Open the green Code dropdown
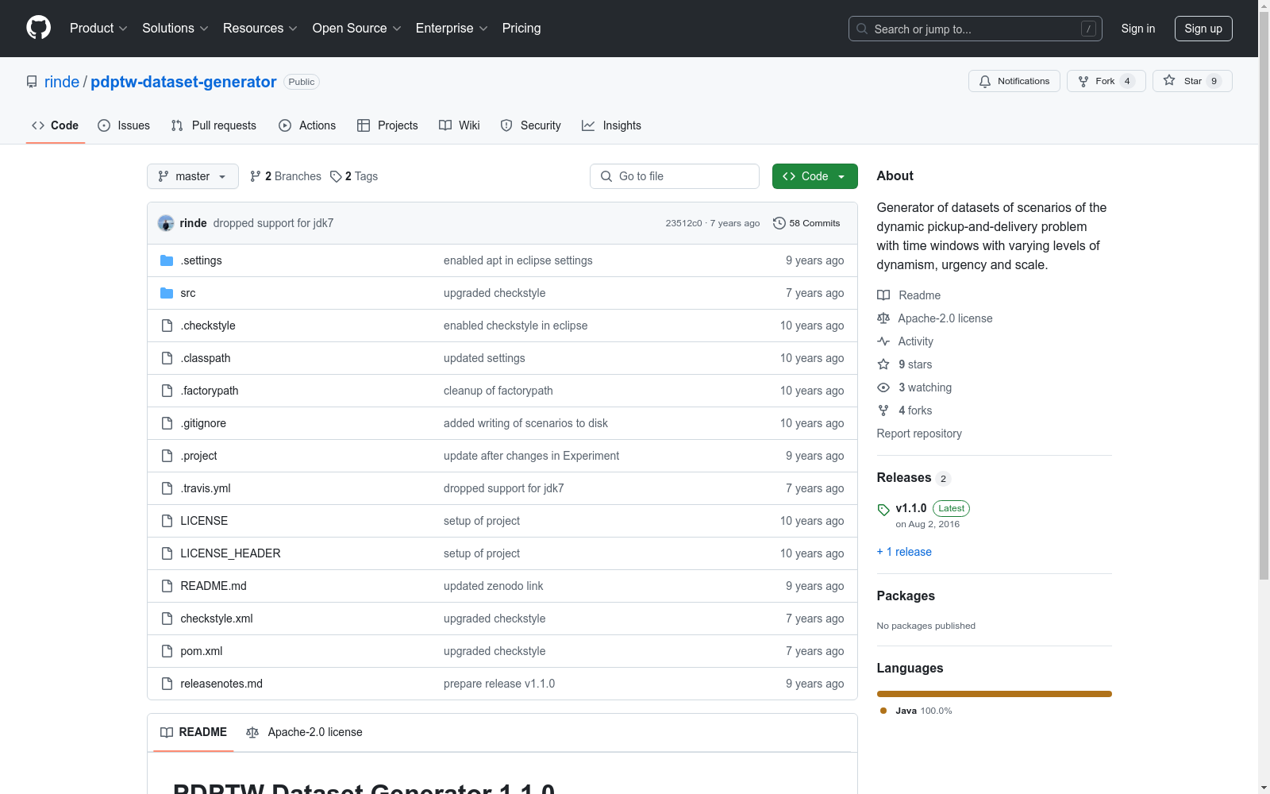Screen dimensions: 1270x794 (x=814, y=176)
